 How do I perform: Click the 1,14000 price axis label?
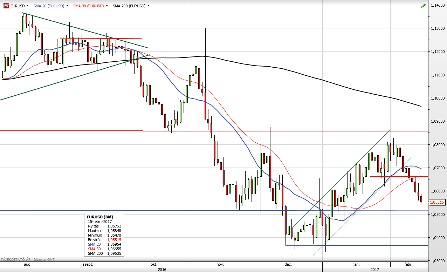pyautogui.click(x=438, y=6)
